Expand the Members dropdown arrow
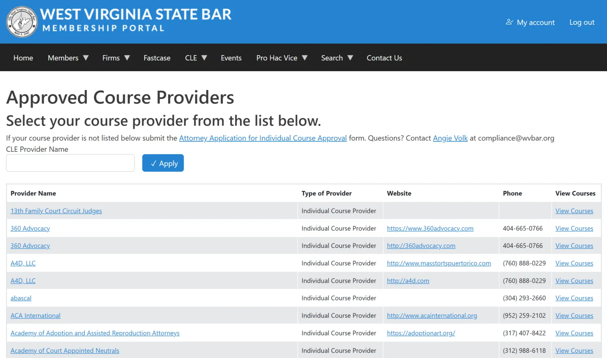Screen dimensions: 607x358 click(x=86, y=58)
